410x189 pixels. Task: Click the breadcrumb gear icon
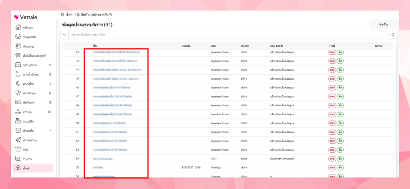click(62, 15)
